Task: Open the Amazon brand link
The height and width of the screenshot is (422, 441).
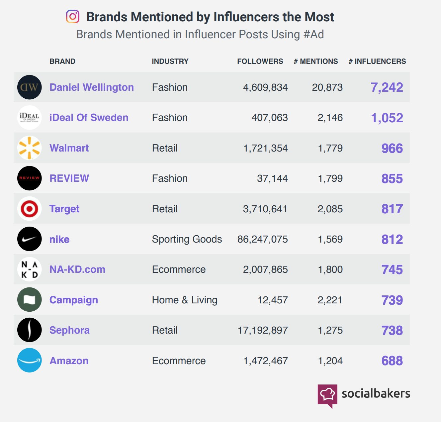Action: (69, 361)
